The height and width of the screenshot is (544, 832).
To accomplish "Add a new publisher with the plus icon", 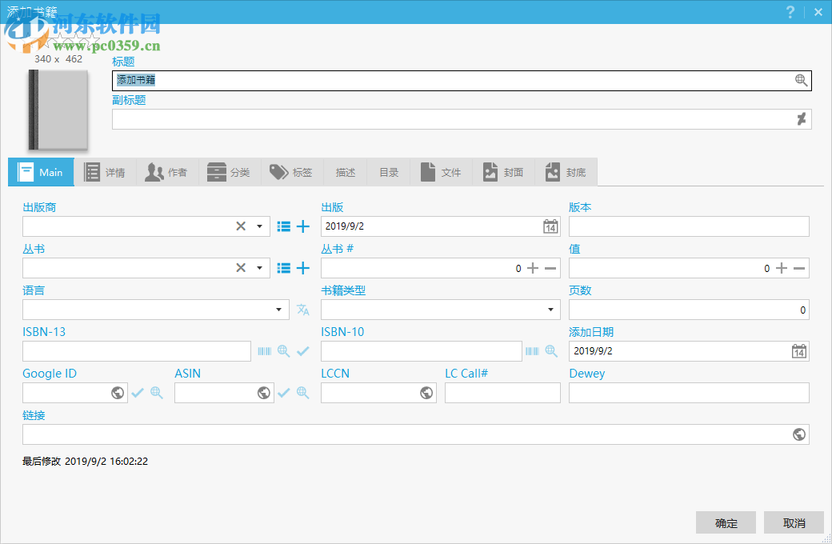I will 303,226.
